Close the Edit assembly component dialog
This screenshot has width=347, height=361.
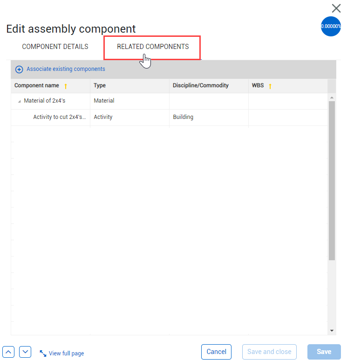336,8
